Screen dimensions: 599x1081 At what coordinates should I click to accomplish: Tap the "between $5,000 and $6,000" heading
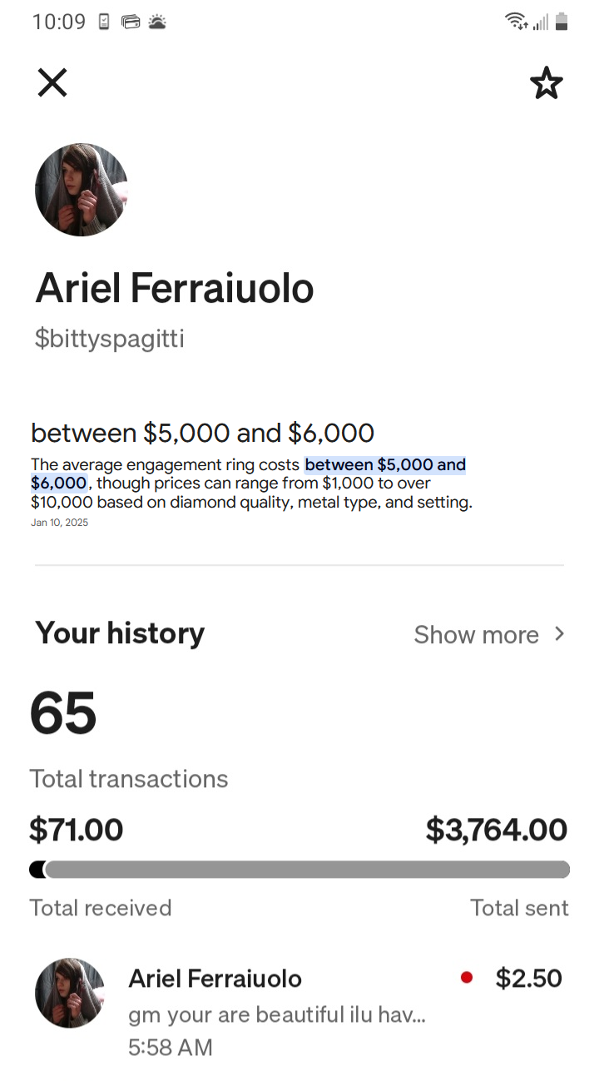pyautogui.click(x=202, y=433)
